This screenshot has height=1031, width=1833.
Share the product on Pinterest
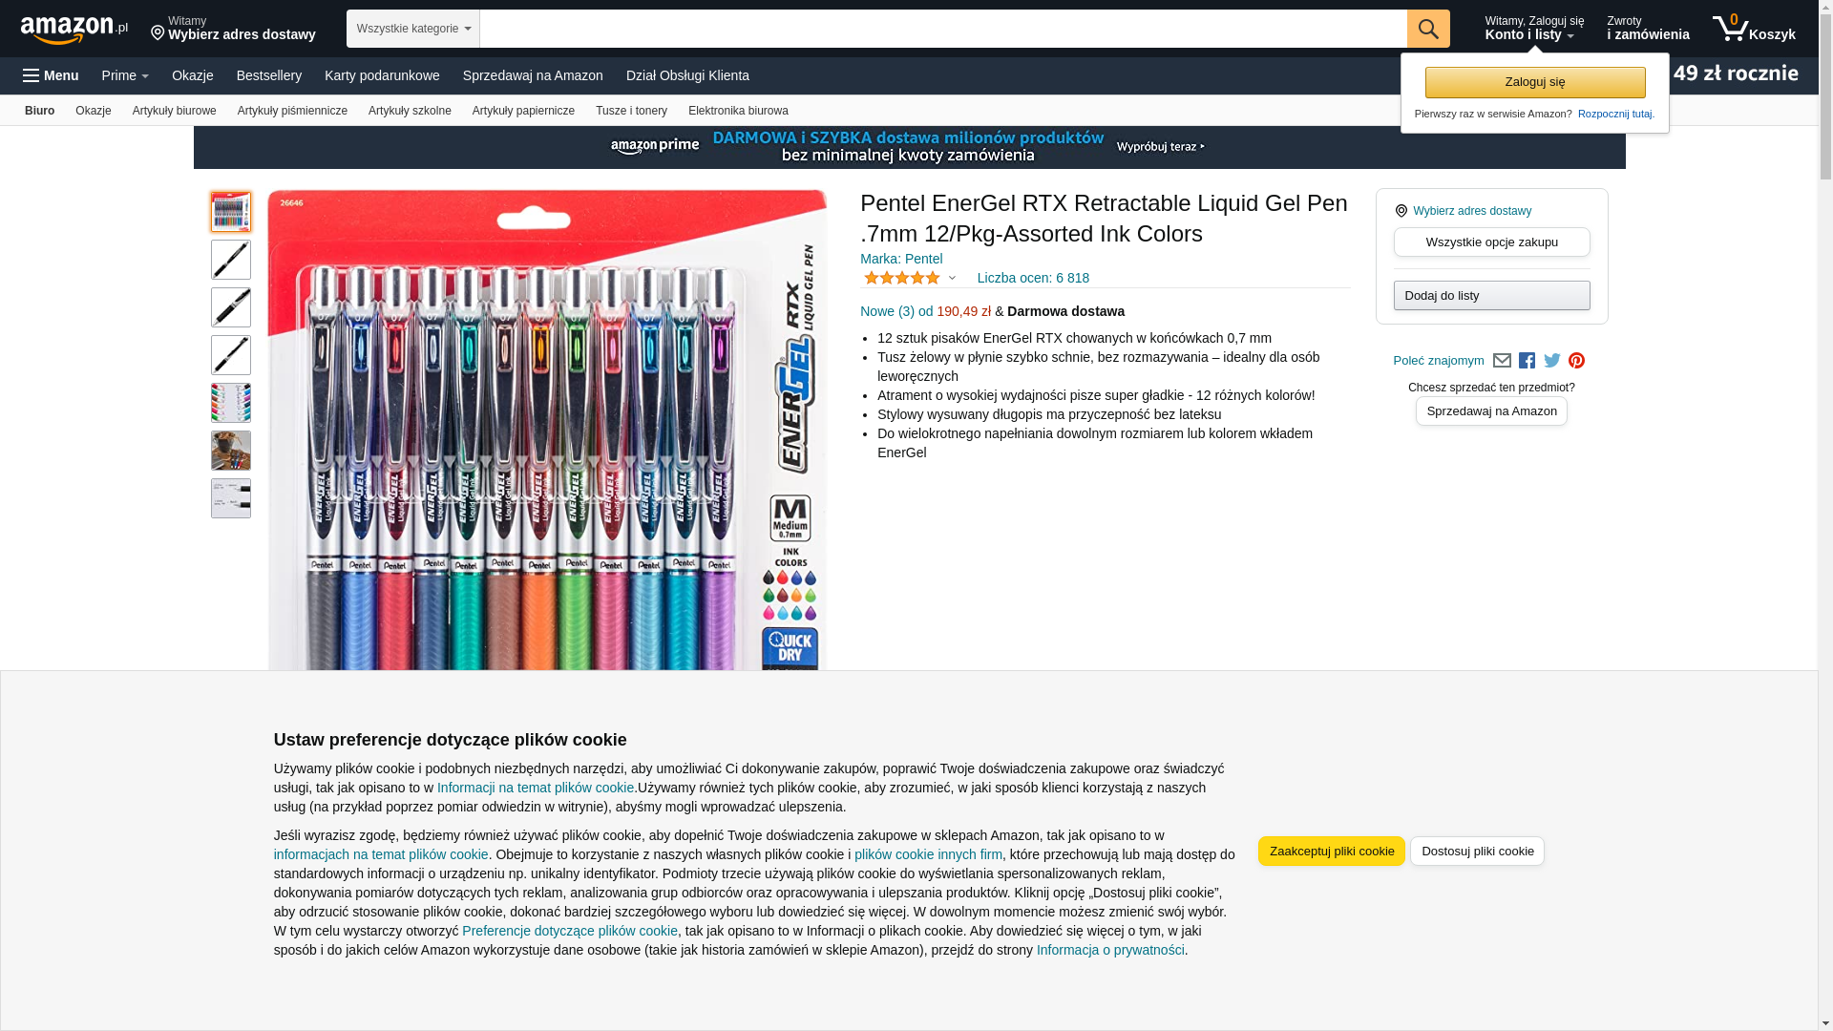point(1576,361)
